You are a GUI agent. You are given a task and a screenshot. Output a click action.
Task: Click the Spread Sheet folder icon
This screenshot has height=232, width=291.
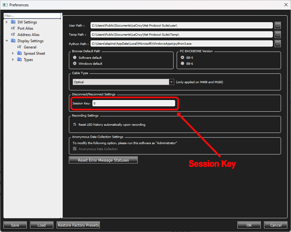19,53
